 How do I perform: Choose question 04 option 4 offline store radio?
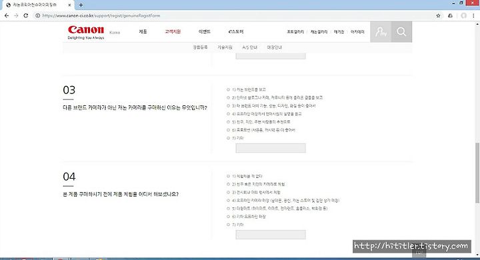tap(228, 201)
